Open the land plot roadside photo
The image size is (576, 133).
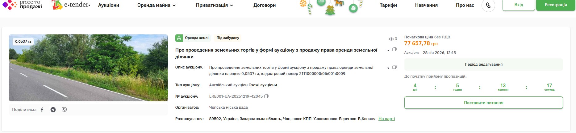(88, 68)
